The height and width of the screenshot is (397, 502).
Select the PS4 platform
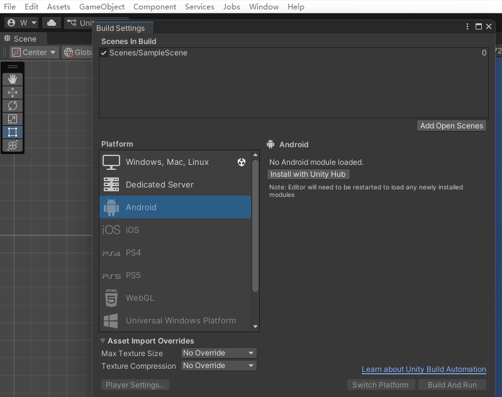175,252
